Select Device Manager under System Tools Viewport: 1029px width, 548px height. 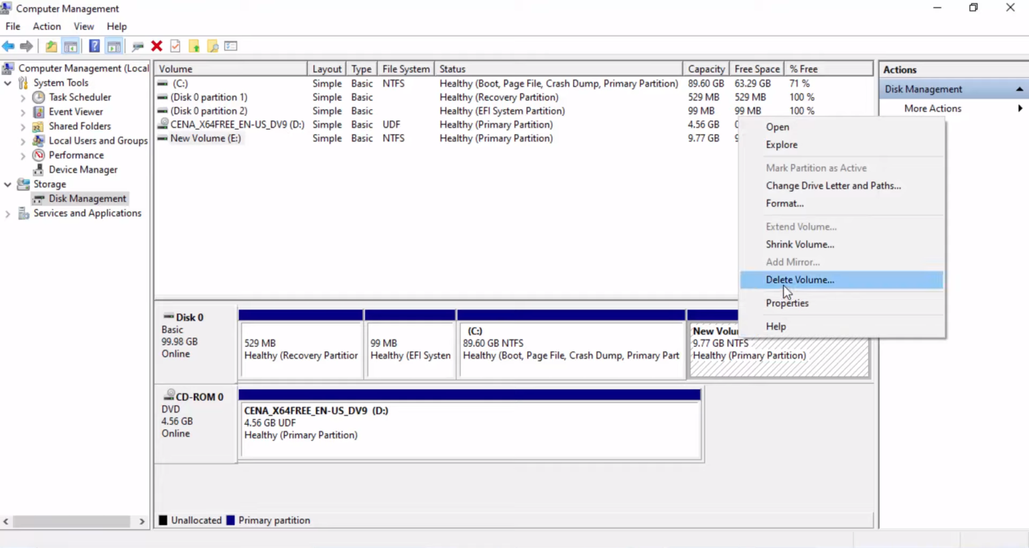82,169
